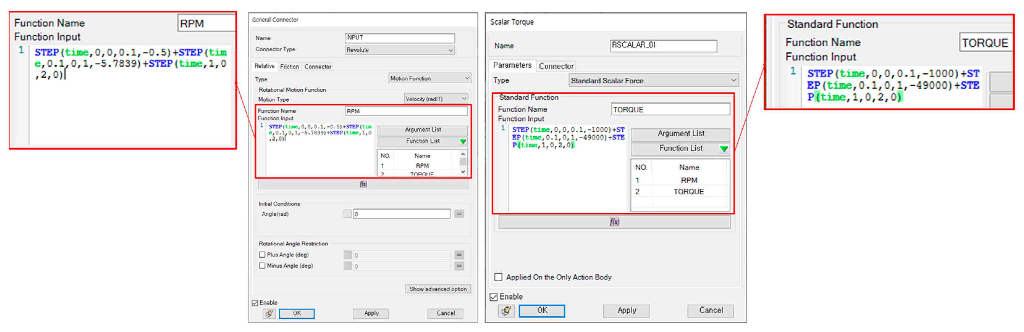
Task: Click the grey box before Minus Angle value
Action: coord(348,266)
